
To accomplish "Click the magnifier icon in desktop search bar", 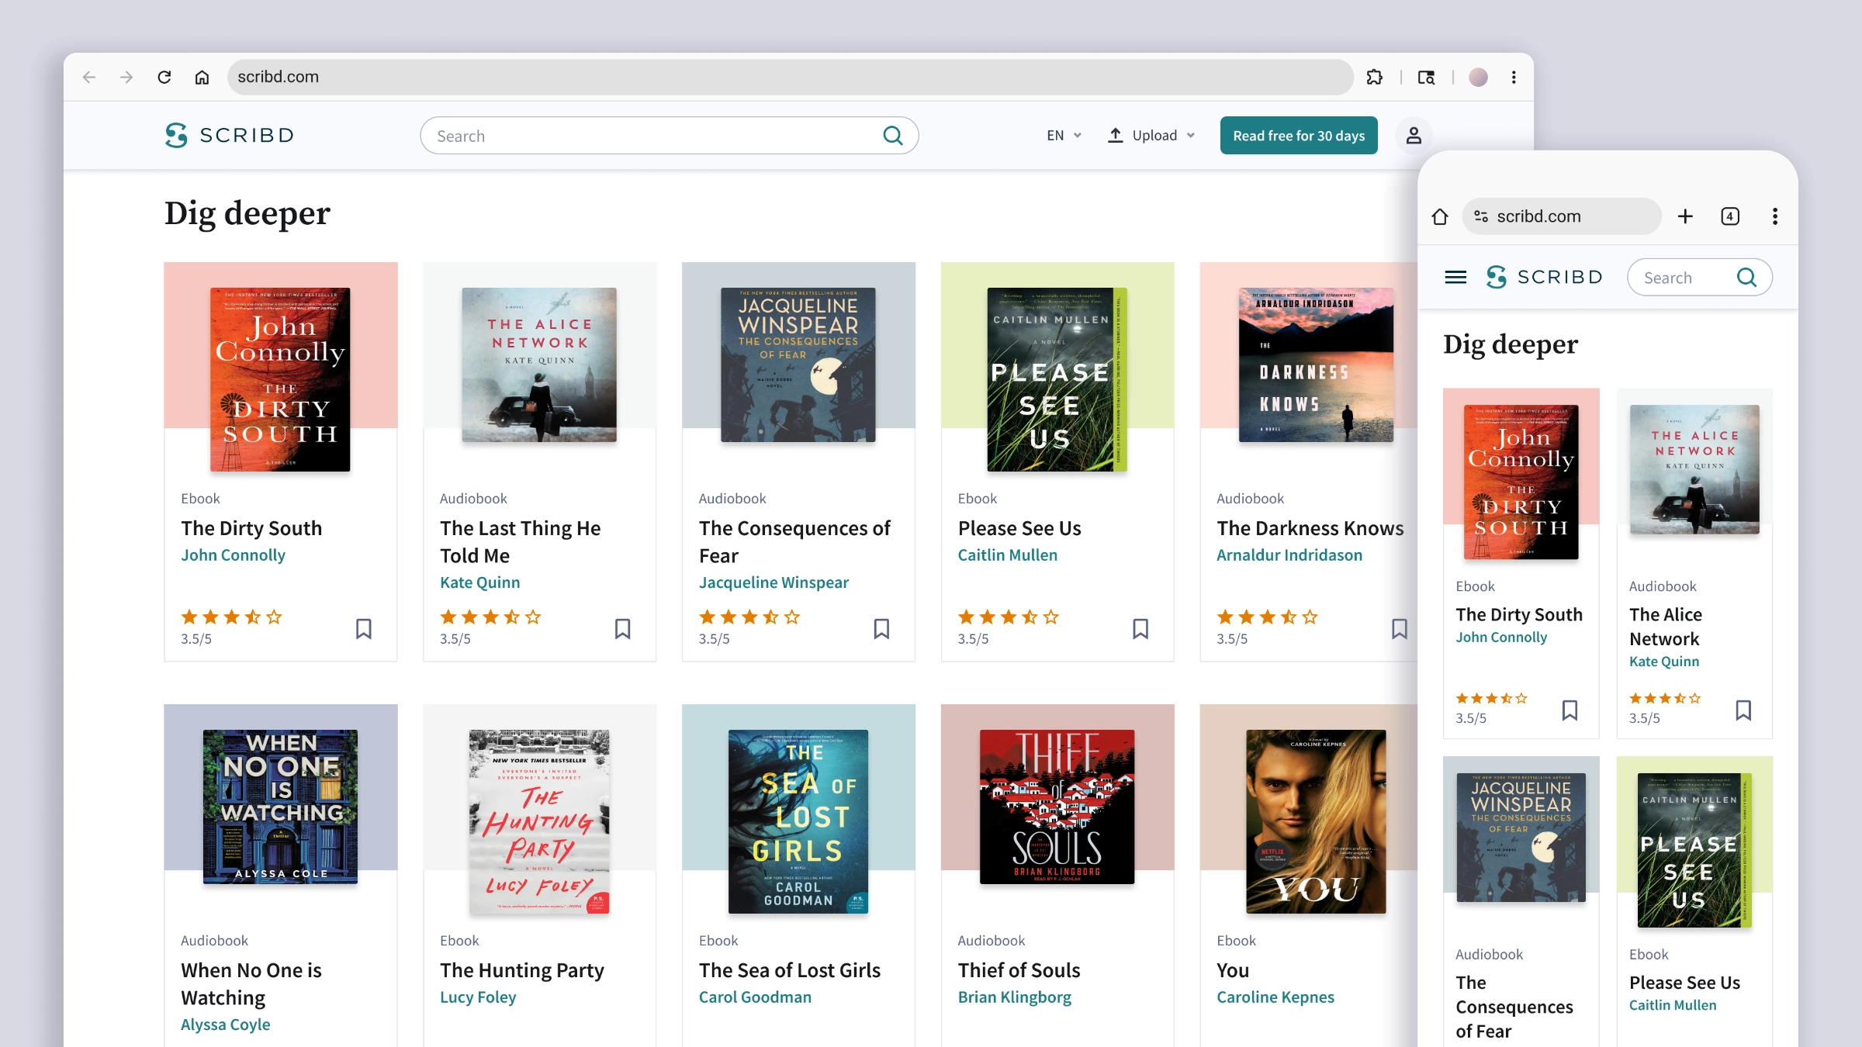I will (893, 136).
